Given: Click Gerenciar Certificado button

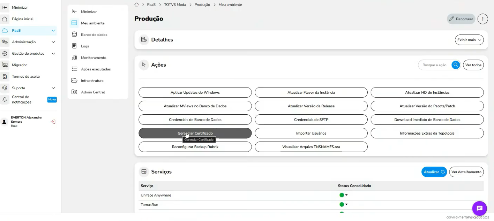Looking at the screenshot, I should point(195,133).
